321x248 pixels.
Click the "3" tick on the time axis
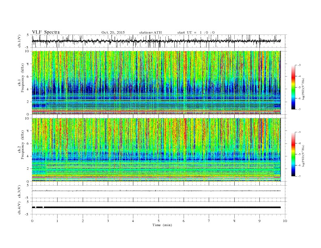108,221
